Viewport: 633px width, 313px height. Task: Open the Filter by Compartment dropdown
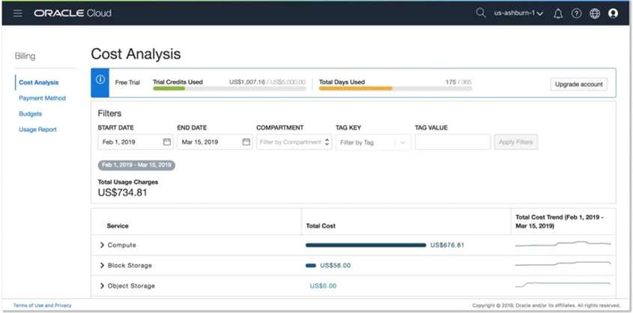point(294,142)
